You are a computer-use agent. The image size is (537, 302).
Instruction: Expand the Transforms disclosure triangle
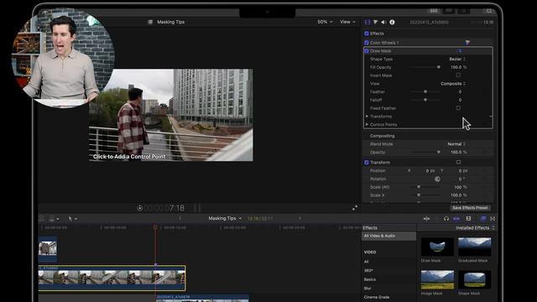pos(367,117)
